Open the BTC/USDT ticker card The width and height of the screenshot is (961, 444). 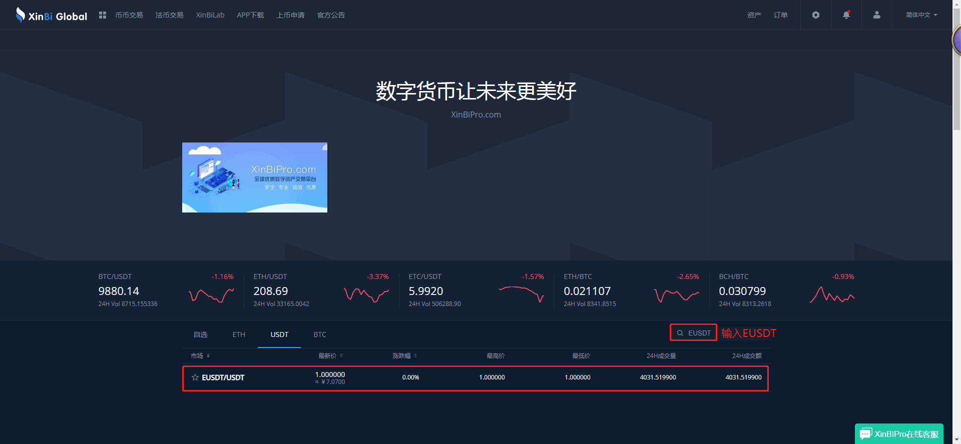[166, 290]
